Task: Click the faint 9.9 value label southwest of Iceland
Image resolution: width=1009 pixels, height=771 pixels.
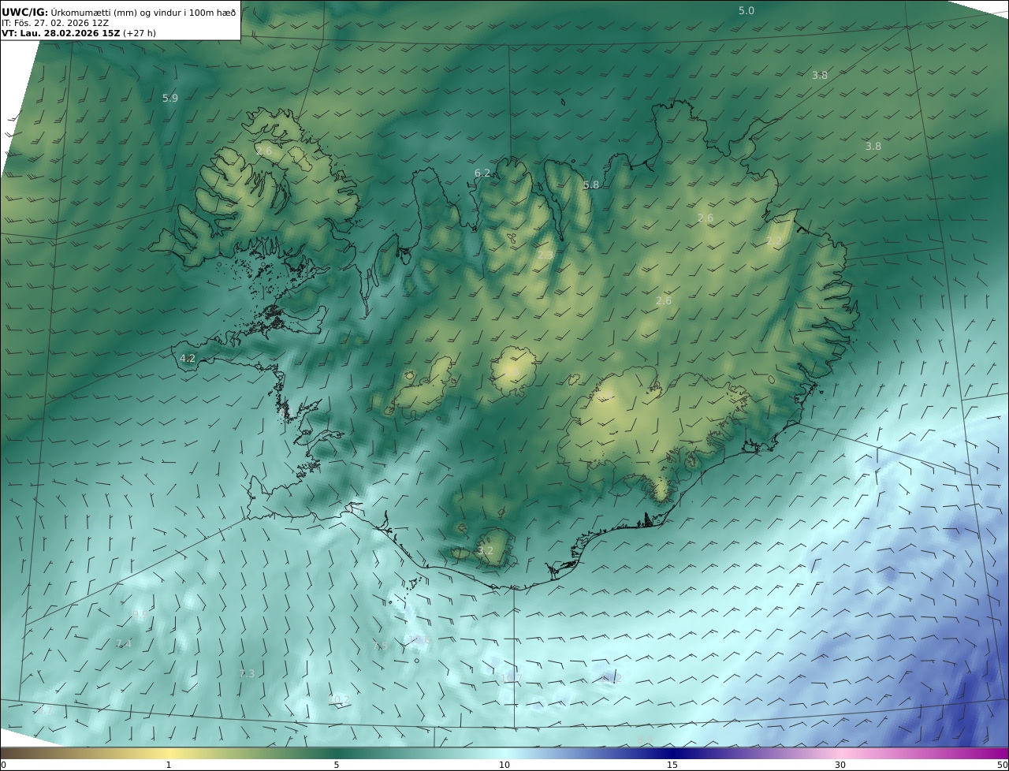Action: [139, 614]
